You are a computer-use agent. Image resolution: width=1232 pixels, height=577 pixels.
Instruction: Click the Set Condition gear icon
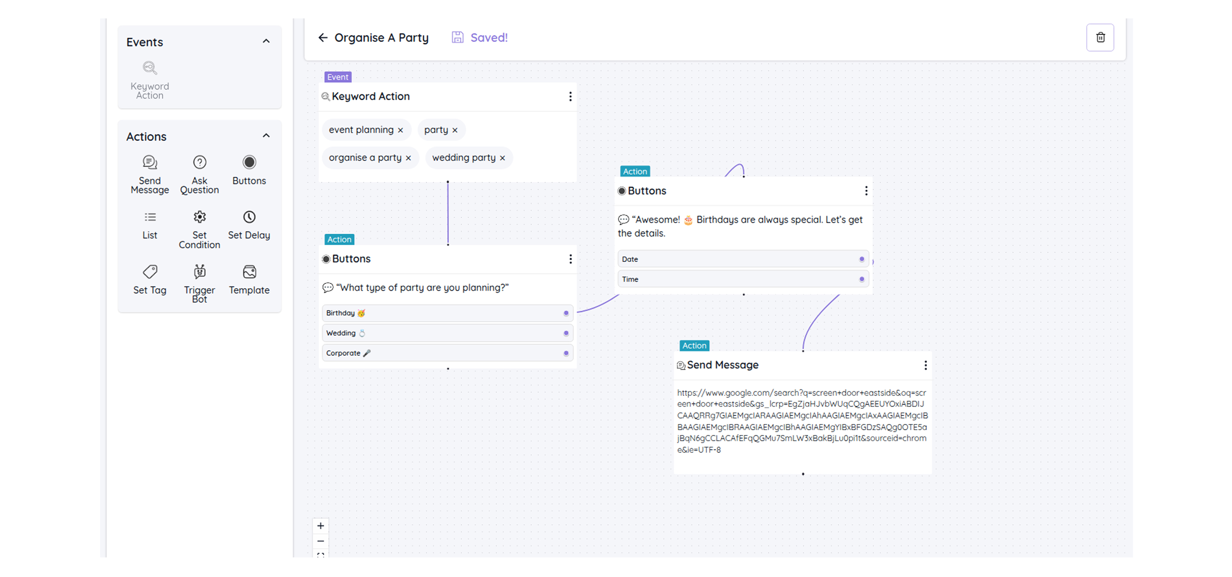[x=199, y=217]
